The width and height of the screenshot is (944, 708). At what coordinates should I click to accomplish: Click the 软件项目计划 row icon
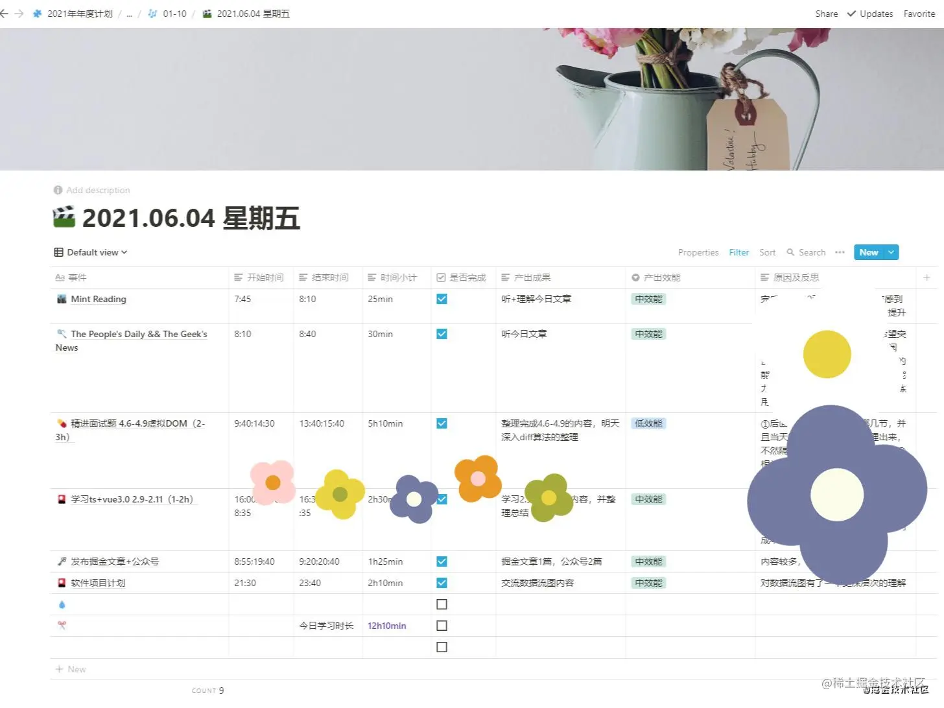pyautogui.click(x=62, y=583)
